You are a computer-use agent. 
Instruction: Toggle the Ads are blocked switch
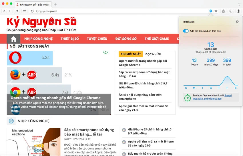click(186, 31)
